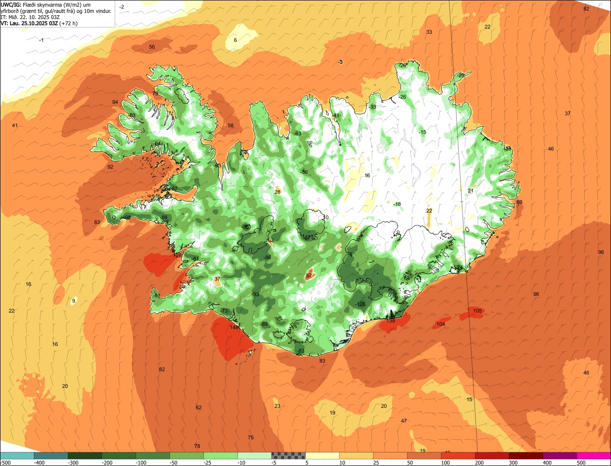Select the -98 value on the Snæfellsnes peninsula

coord(127,217)
